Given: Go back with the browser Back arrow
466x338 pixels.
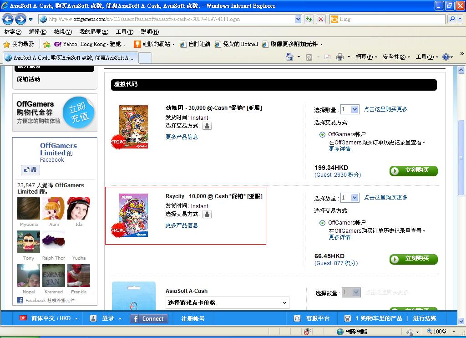Looking at the screenshot, I should (8, 19).
